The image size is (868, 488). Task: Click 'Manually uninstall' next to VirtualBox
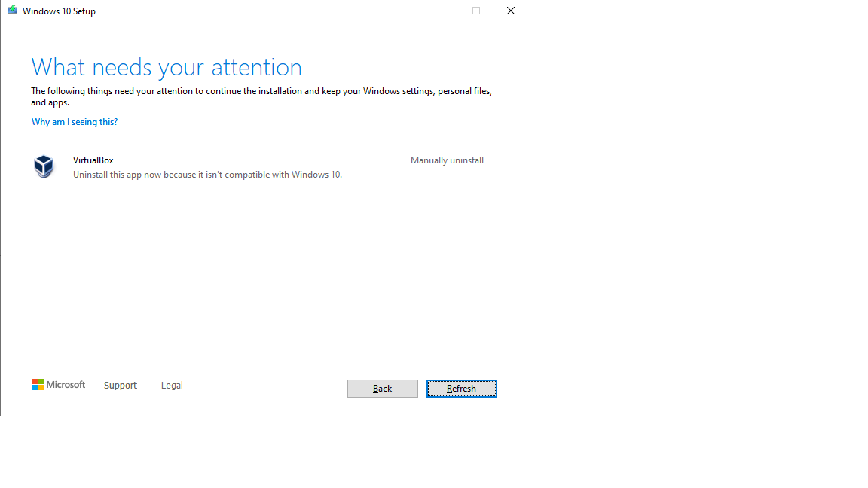pyautogui.click(x=448, y=160)
